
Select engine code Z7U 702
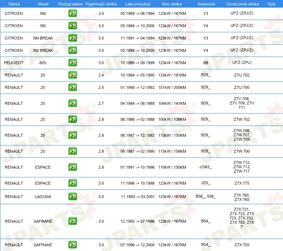tap(242, 75)
